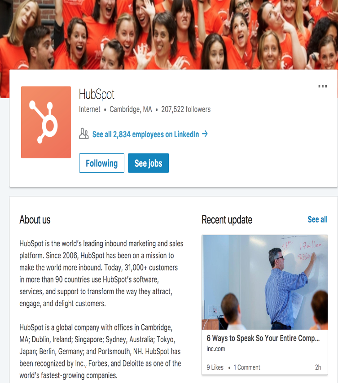Toggle the Following button
The image size is (338, 383).
click(101, 163)
